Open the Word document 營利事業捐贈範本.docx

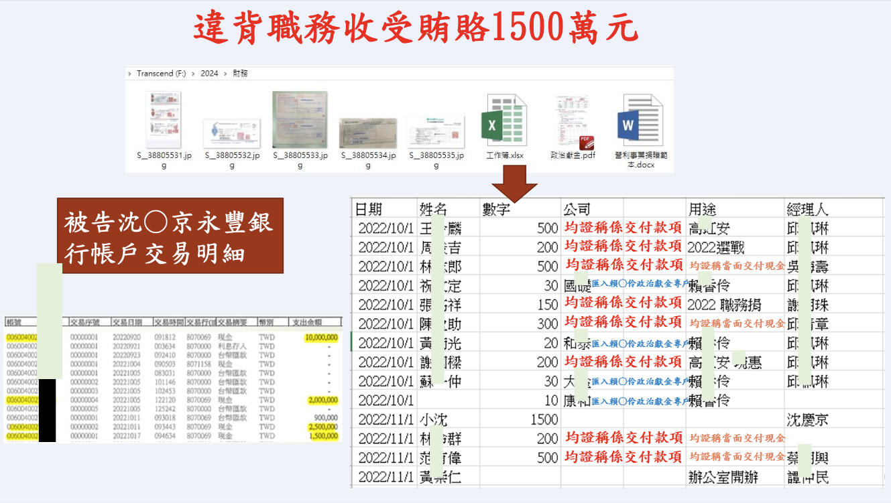coord(640,123)
